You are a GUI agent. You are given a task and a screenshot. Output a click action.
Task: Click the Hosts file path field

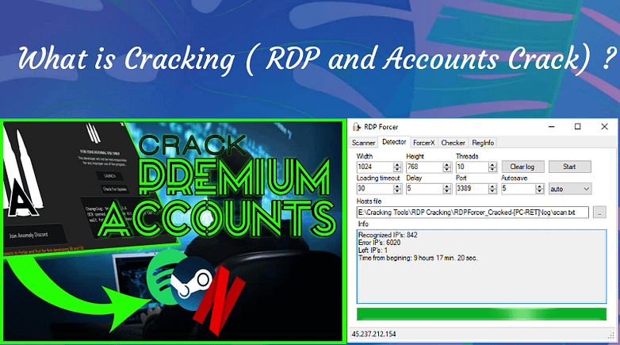pos(473,213)
